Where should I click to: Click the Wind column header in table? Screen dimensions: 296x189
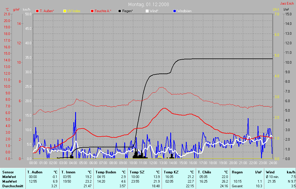(x=270, y=172)
